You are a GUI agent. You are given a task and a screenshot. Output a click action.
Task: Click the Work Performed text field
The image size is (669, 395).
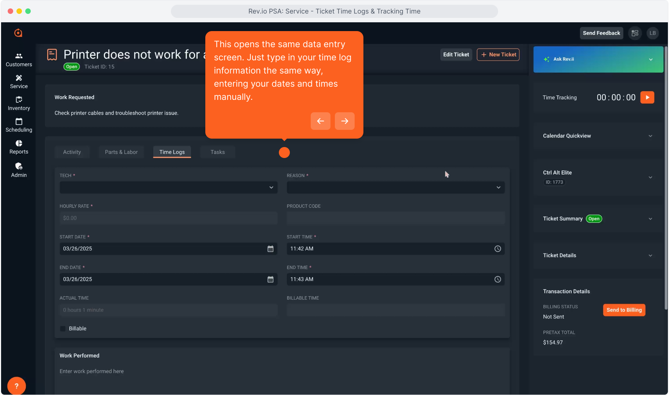point(282,372)
